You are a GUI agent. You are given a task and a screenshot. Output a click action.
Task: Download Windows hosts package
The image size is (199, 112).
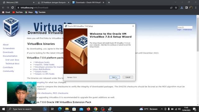[42, 62]
